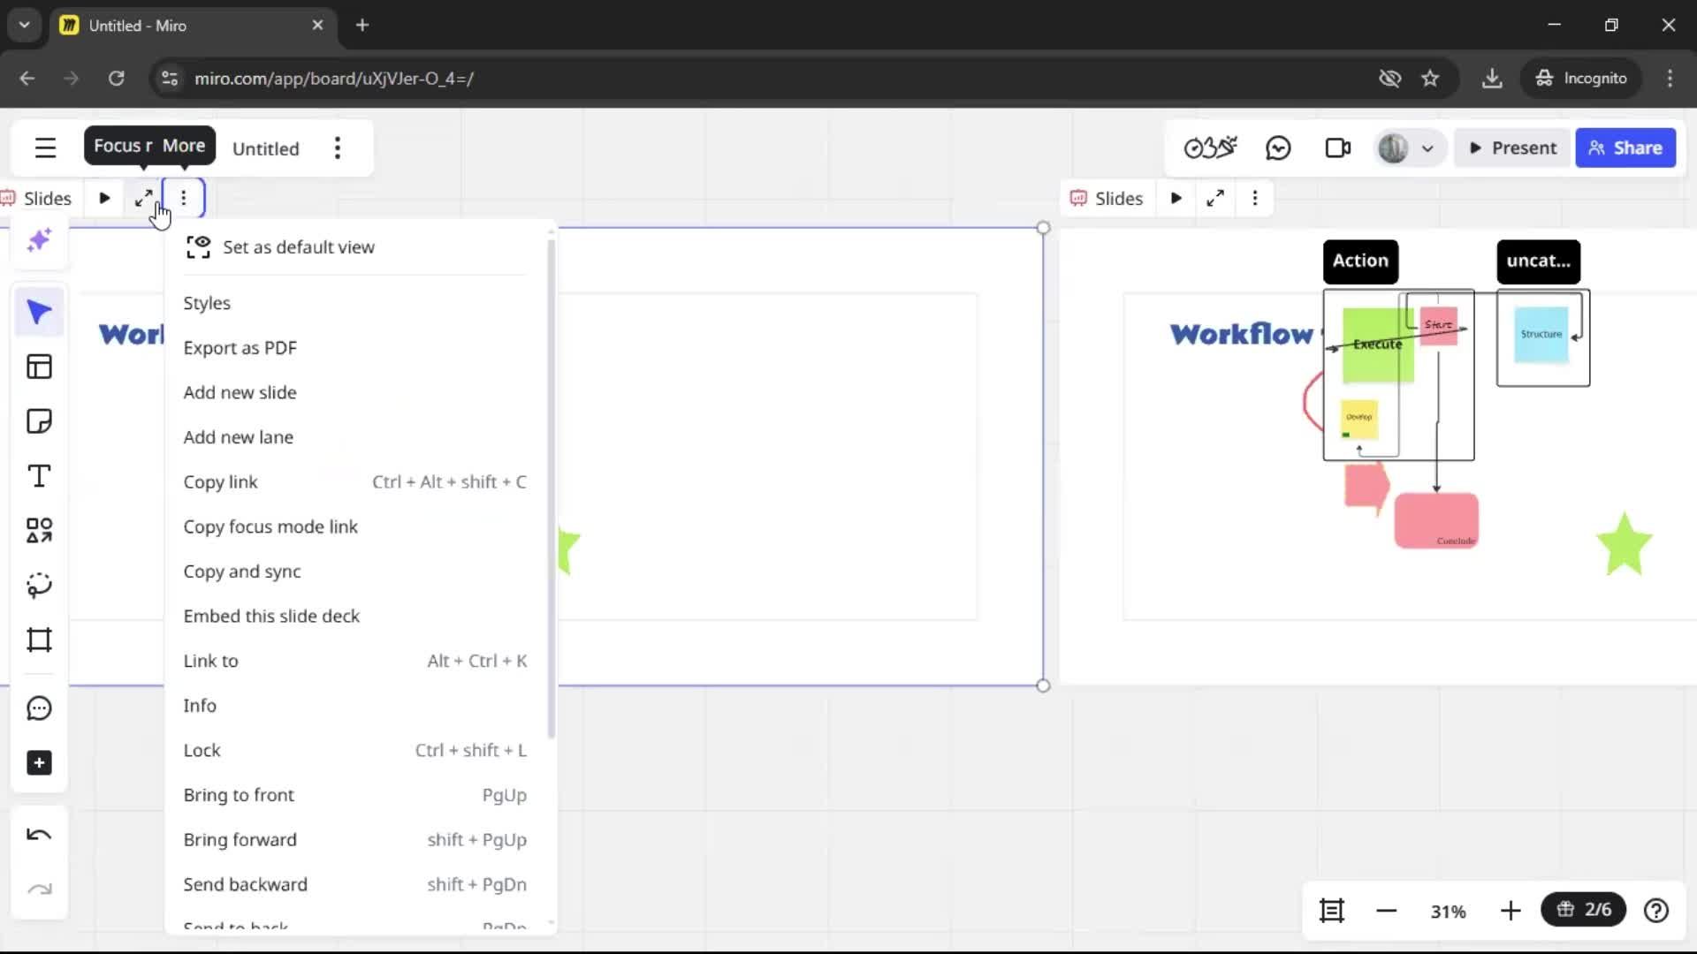Screen dimensions: 1697x954
Task: Click the Share button
Action: [x=1625, y=148]
